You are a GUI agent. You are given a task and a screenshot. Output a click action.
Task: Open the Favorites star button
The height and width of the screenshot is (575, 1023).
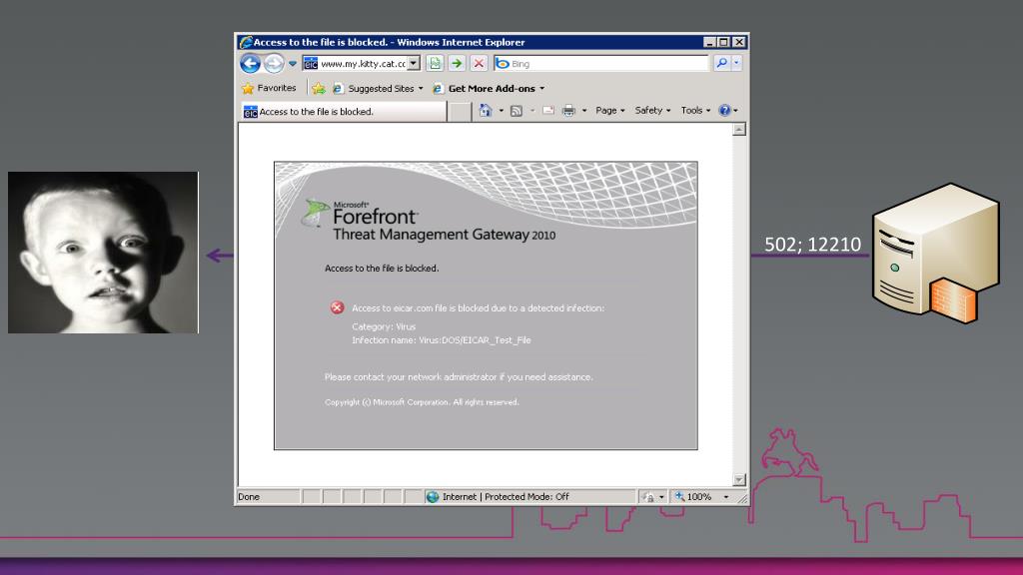[269, 88]
